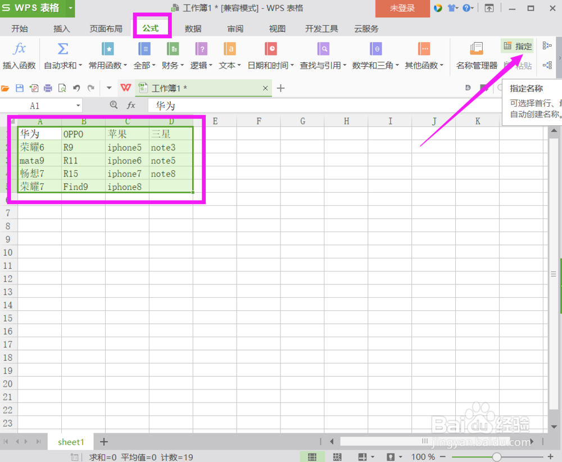Screen dimensions: 562x462
Task: Open the WPS 表格 application menu dropdown
Action: click(71, 8)
